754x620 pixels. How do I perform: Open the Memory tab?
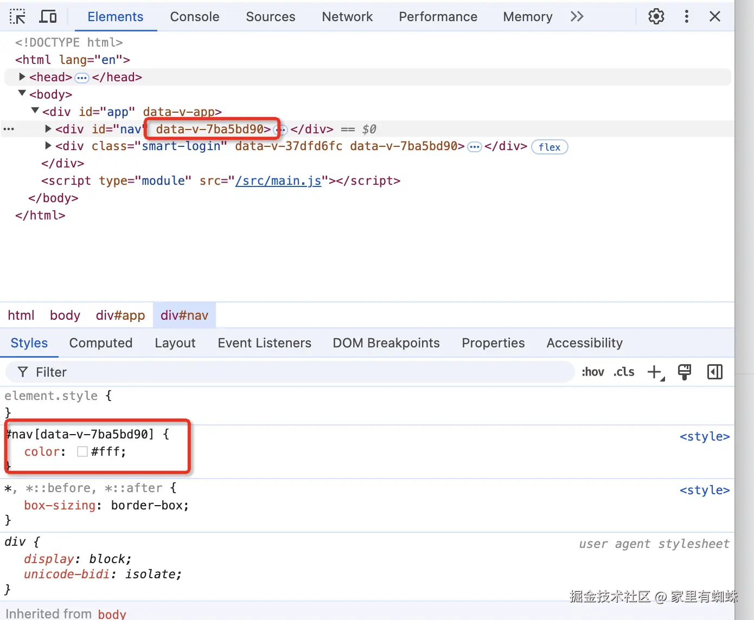[x=528, y=17]
